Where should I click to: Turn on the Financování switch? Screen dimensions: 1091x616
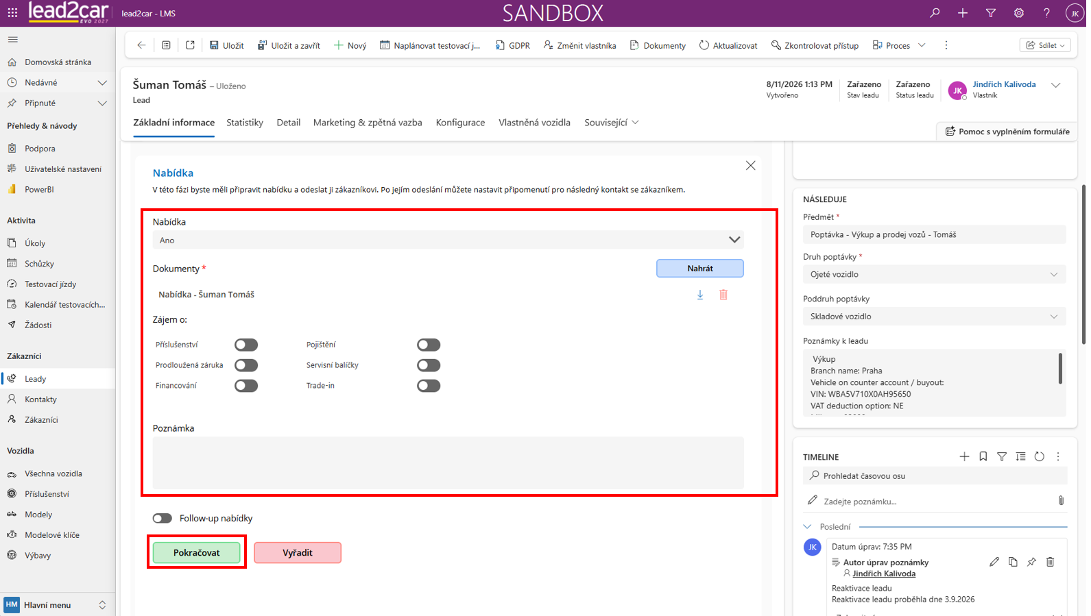pos(246,386)
